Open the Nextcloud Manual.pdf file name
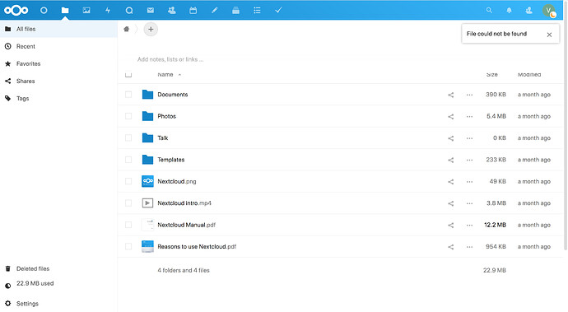Image resolution: width=568 pixels, height=312 pixels. pos(187,225)
